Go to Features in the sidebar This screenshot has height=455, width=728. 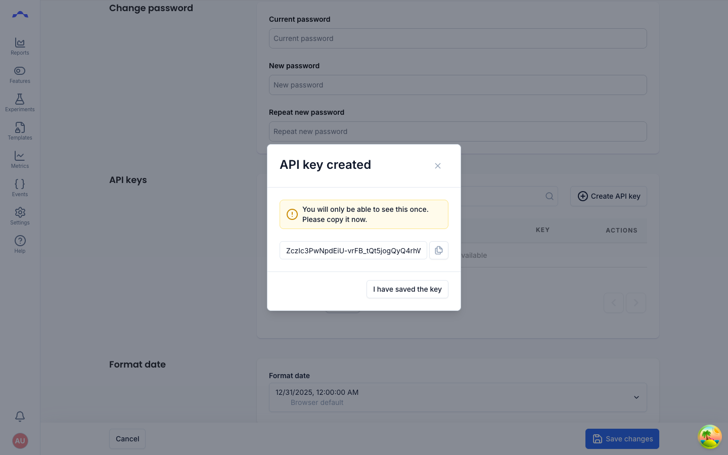(20, 75)
